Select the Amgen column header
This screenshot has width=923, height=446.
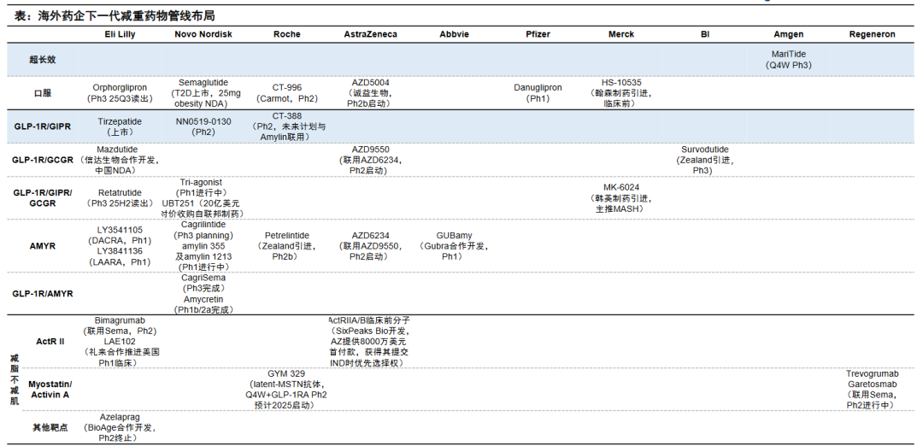pos(788,35)
